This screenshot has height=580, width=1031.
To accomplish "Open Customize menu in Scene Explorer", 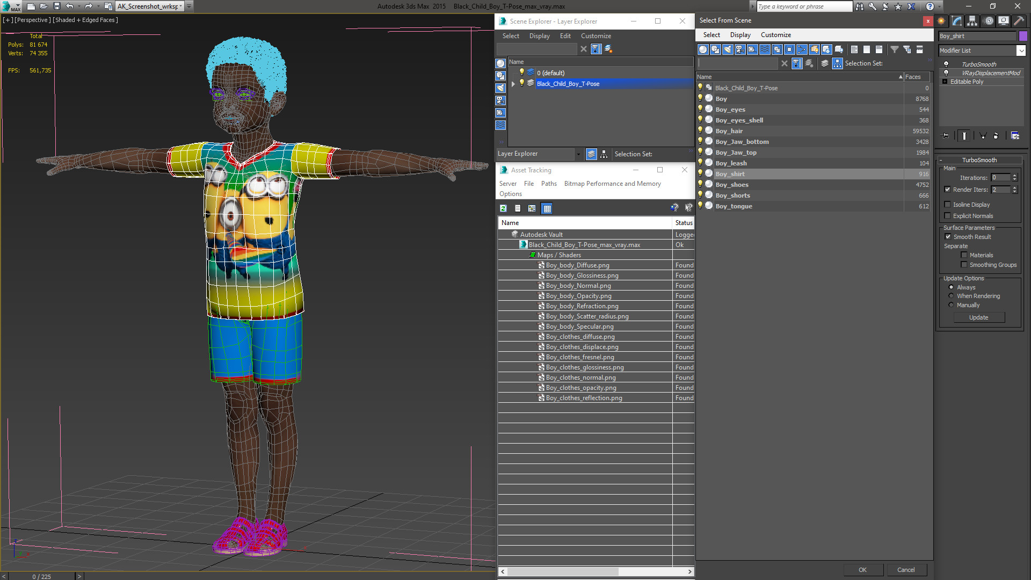I will click(x=596, y=36).
